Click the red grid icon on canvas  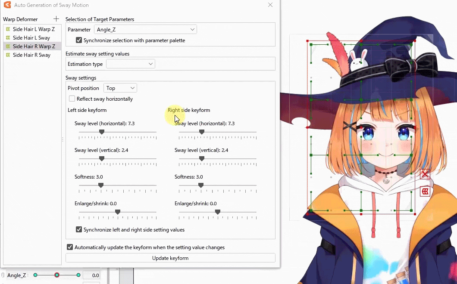pos(425,191)
